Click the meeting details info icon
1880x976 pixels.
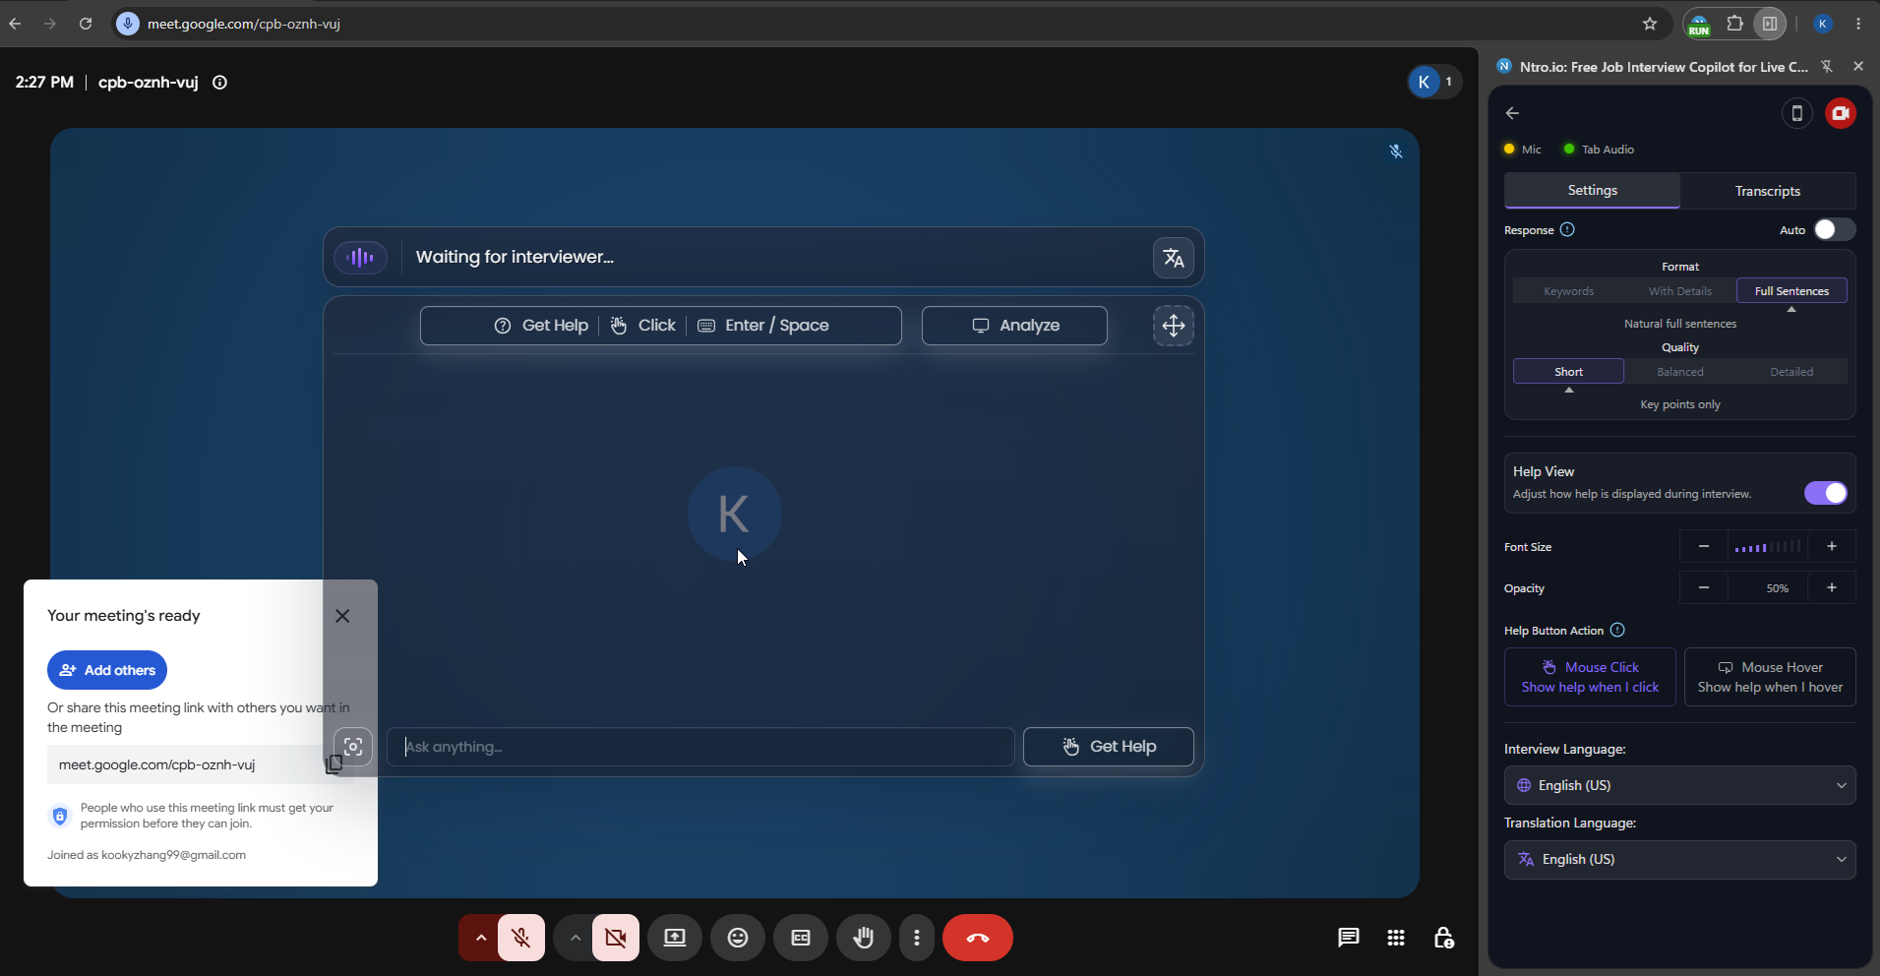(x=220, y=83)
